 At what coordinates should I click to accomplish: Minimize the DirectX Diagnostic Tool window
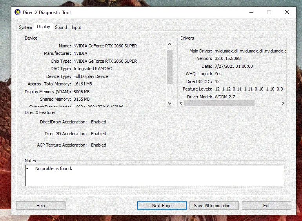[x=251, y=12]
